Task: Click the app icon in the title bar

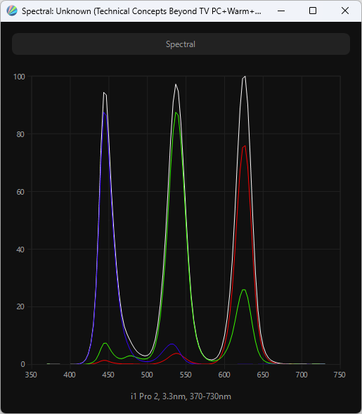Action: pos(12,11)
